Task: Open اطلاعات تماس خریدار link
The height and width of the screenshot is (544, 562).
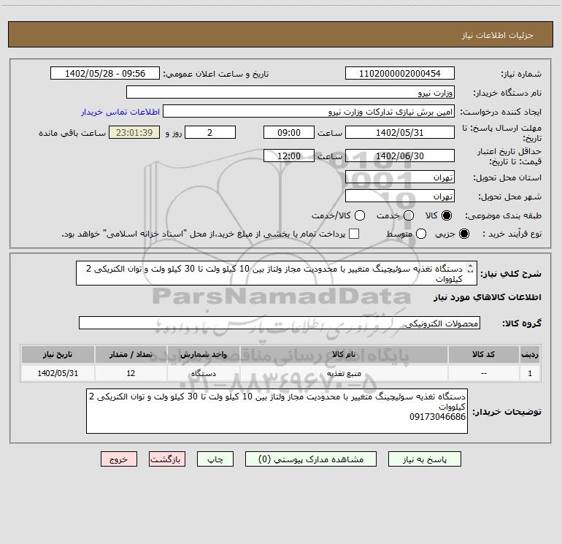Action: pos(120,112)
